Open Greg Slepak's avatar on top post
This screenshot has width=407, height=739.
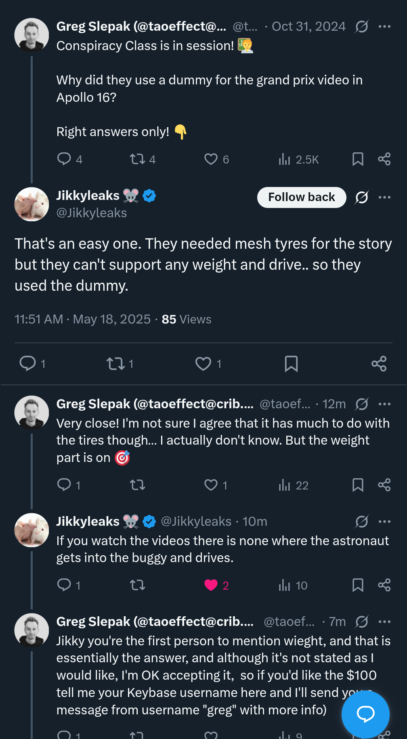click(31, 35)
